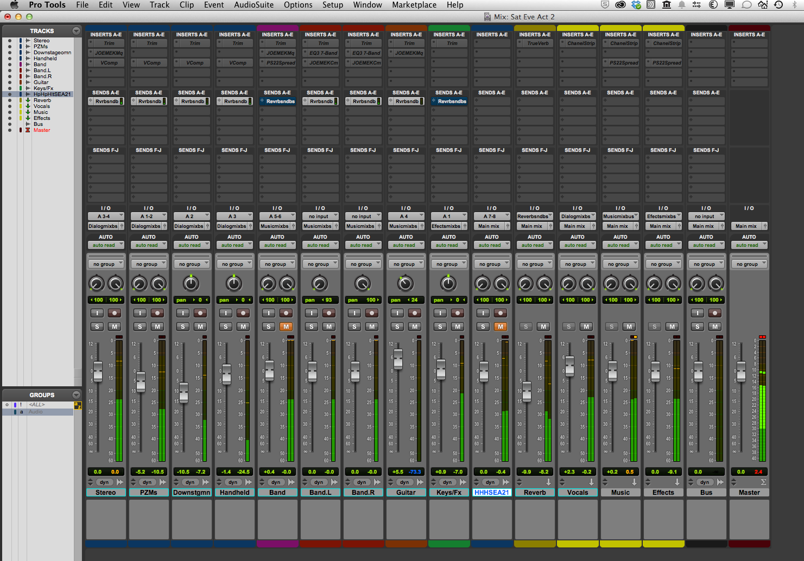Unmute the HHHSEA21 track
The height and width of the screenshot is (561, 804).
pos(500,327)
